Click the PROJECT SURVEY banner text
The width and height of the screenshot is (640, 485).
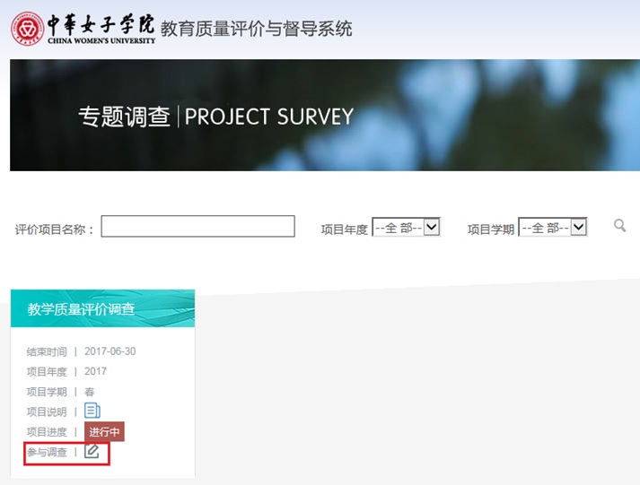coord(268,117)
